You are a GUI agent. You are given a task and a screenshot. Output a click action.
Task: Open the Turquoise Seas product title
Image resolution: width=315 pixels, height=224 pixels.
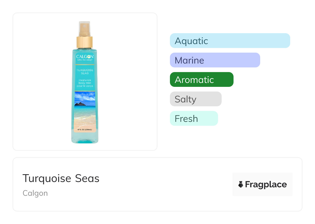click(61, 178)
